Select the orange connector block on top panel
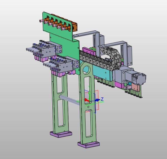The image size is (167, 159). [x=75, y=27]
